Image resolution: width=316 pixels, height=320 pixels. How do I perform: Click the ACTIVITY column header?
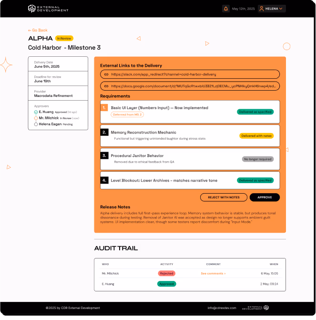point(167,264)
